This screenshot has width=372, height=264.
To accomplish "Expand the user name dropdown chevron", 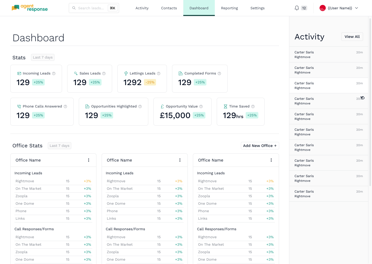I will [x=357, y=8].
